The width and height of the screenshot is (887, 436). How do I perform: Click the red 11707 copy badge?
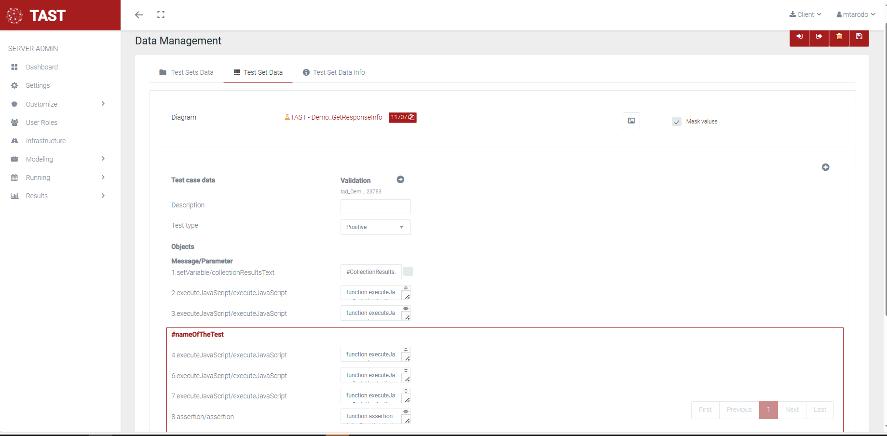click(x=402, y=117)
